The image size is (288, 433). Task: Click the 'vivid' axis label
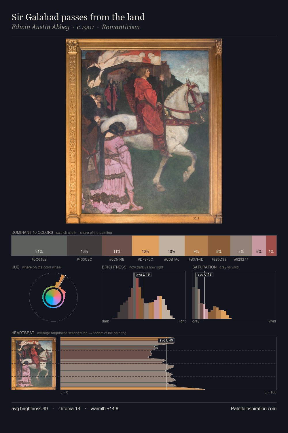pyautogui.click(x=272, y=321)
